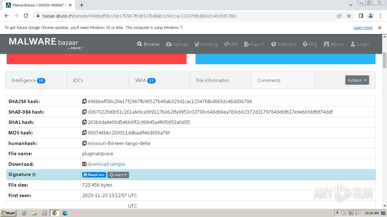Image resolution: width=387 pixels, height=217 pixels.
Task: Go to the Hunting page
Action: coord(206,44)
